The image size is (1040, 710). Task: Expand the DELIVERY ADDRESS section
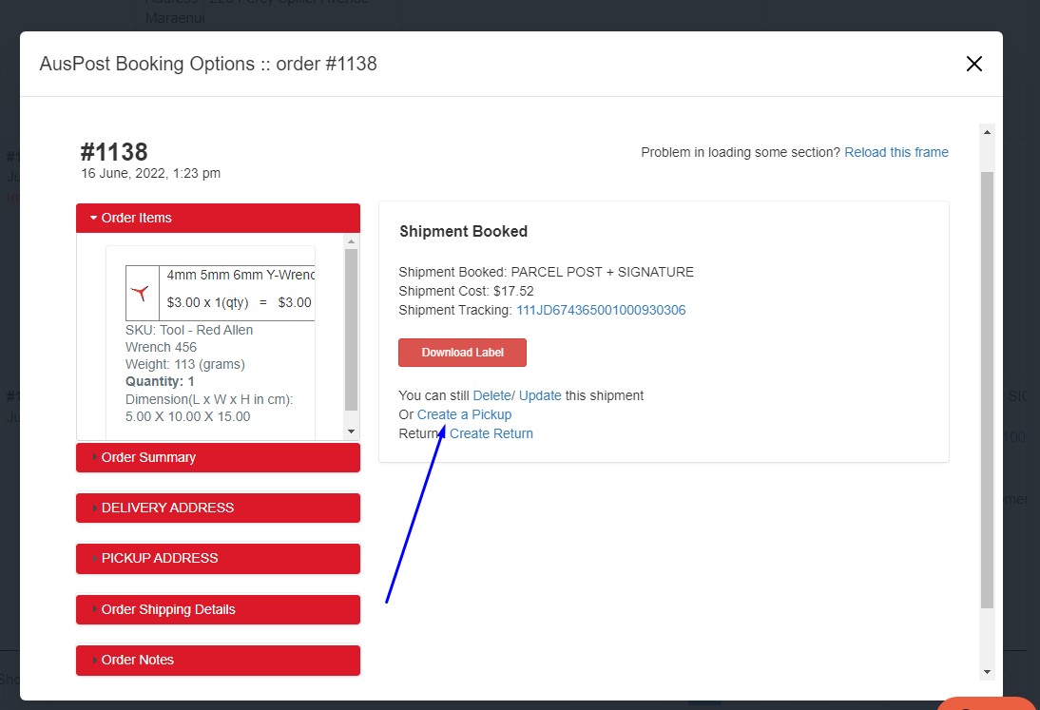coord(219,508)
